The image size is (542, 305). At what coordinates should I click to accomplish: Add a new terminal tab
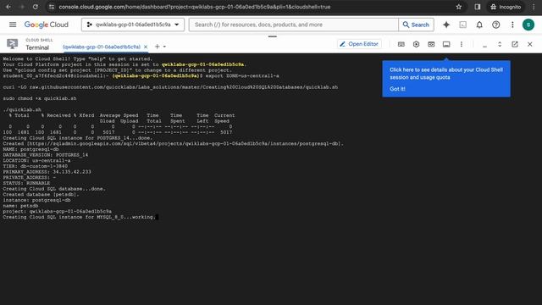pos(157,47)
